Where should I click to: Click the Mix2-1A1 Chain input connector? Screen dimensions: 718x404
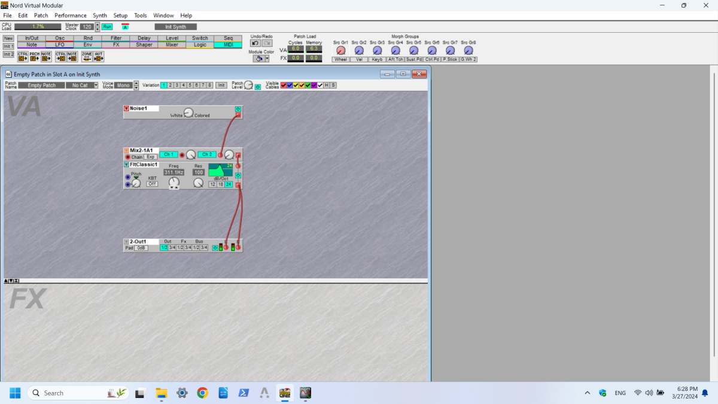(127, 157)
